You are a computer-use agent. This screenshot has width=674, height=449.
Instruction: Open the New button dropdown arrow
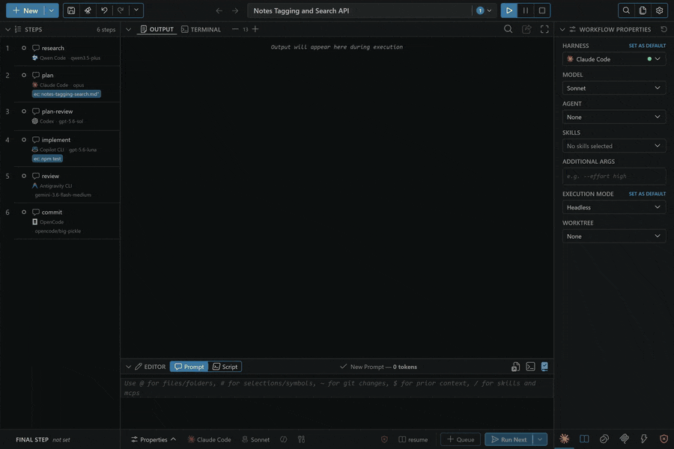pos(51,10)
